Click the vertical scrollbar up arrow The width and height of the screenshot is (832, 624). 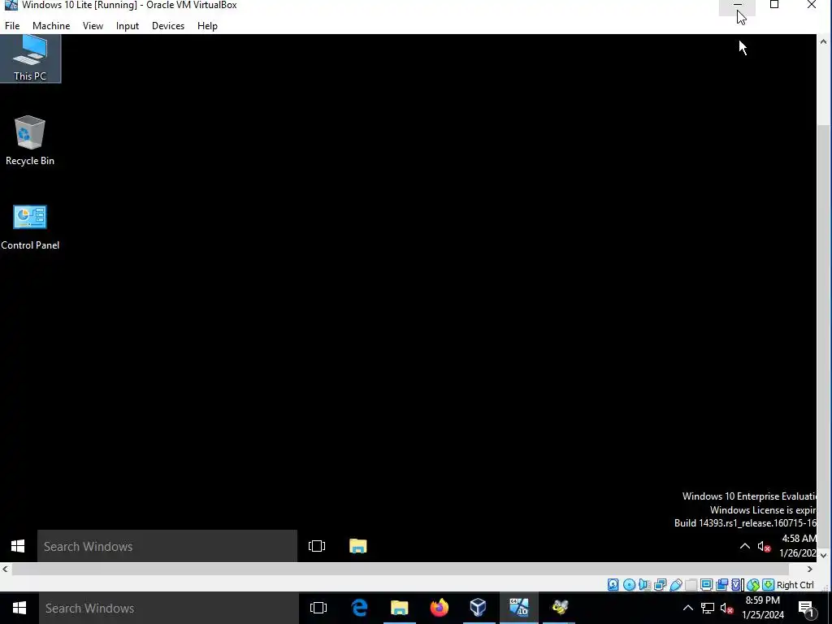824,41
